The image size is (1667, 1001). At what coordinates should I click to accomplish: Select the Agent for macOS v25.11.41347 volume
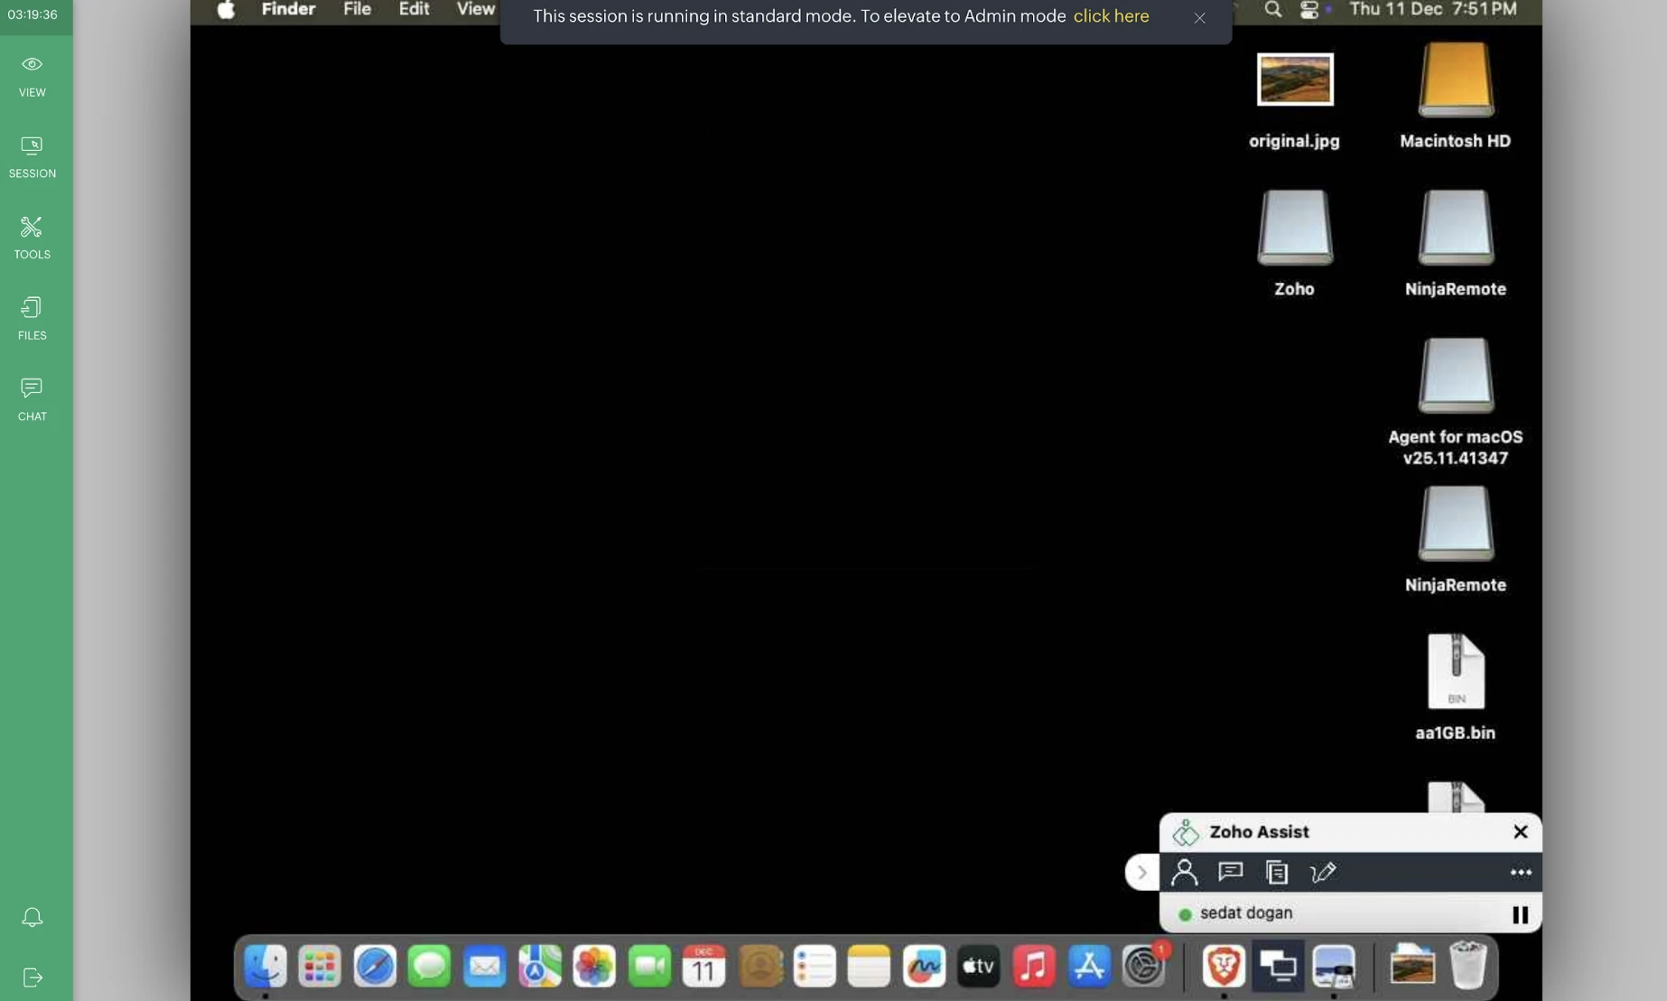[1456, 376]
